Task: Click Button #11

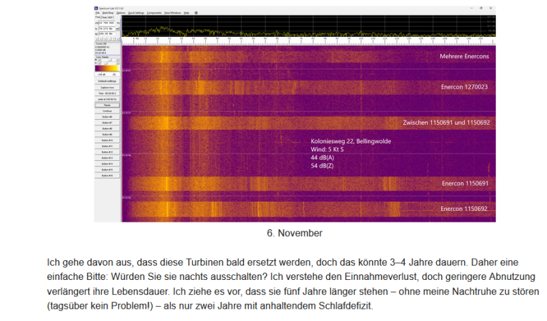Action: (107, 146)
